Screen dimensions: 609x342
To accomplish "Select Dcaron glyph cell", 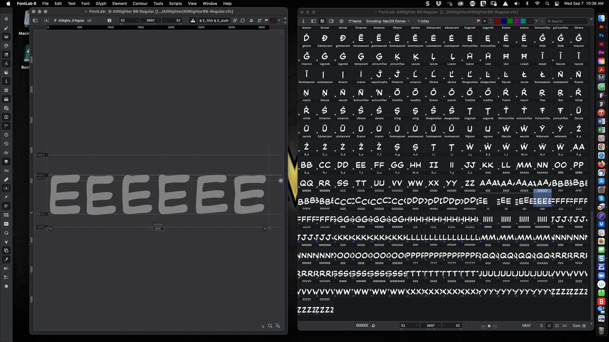I will [307, 37].
